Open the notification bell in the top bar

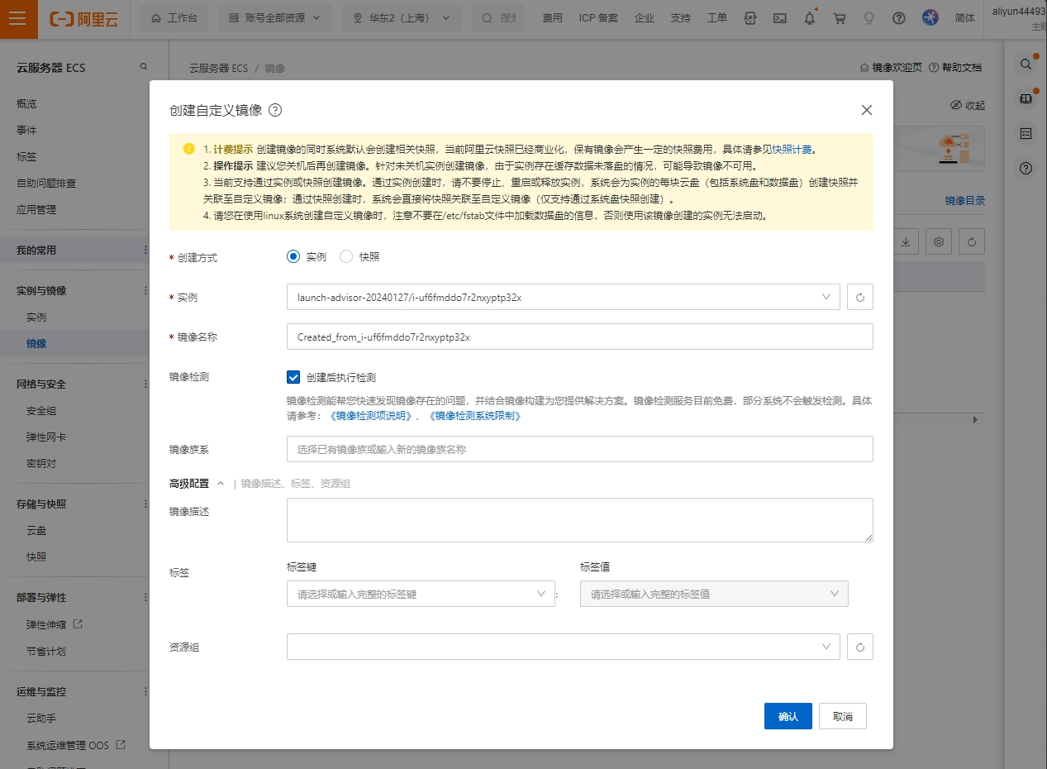810,18
